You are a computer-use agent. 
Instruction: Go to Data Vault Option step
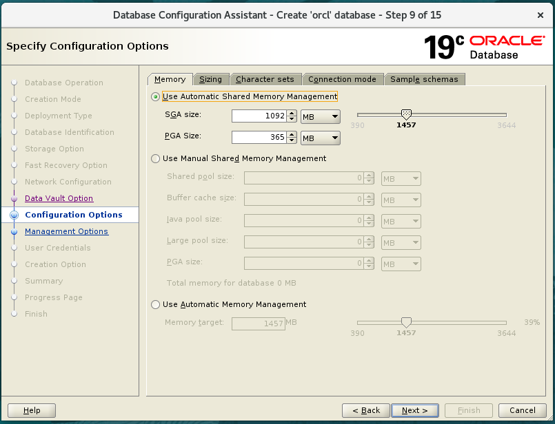pos(59,198)
